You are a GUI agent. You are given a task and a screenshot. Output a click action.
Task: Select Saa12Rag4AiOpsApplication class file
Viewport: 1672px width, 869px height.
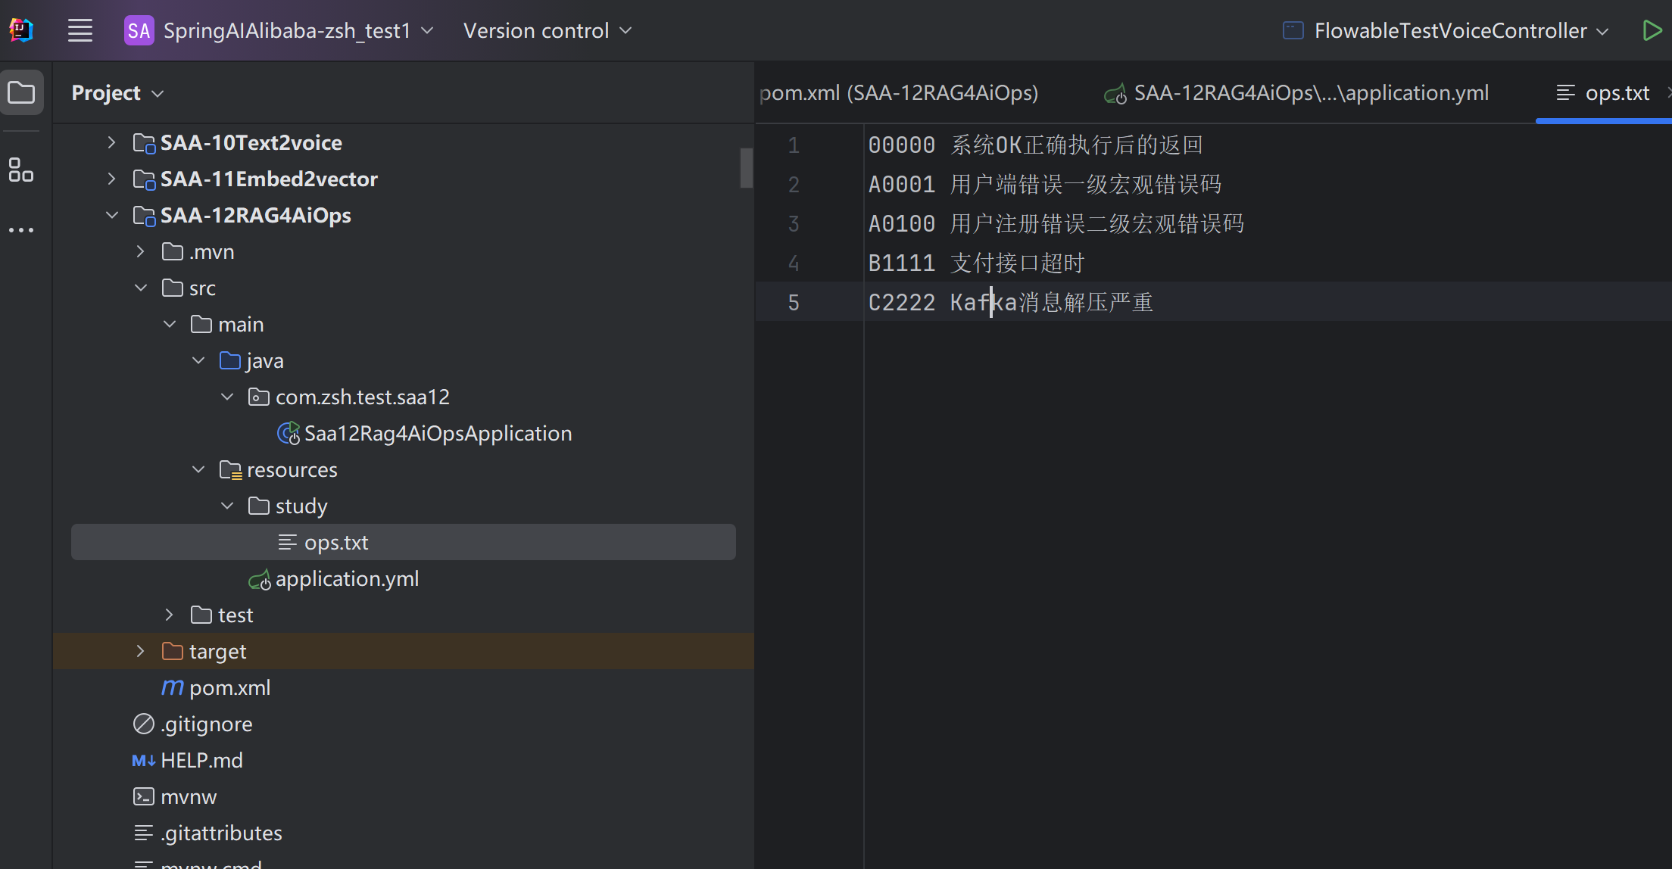[x=437, y=434]
